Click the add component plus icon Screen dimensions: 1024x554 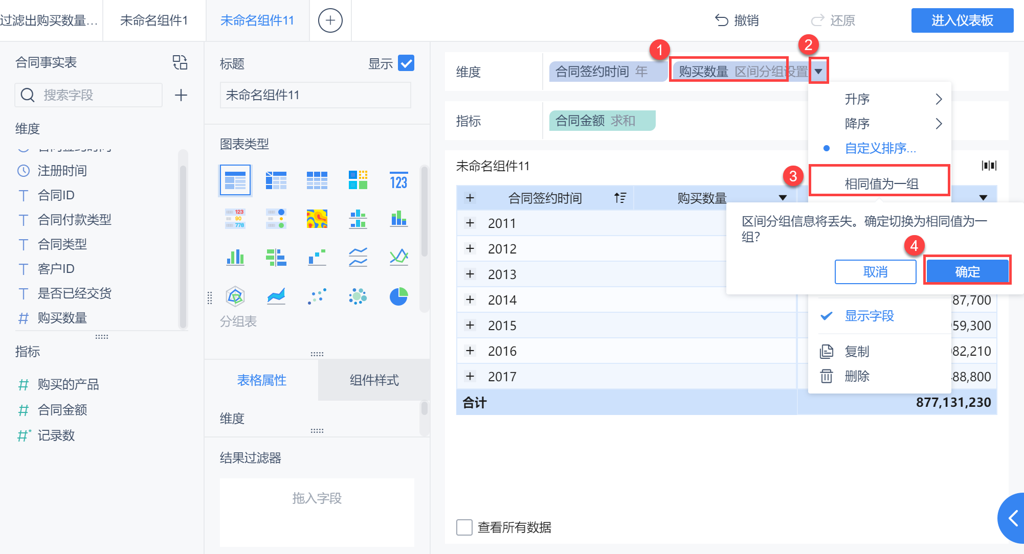coord(330,20)
